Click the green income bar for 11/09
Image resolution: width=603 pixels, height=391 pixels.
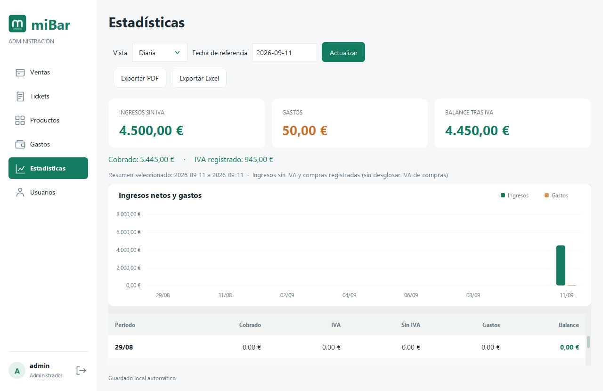click(561, 265)
